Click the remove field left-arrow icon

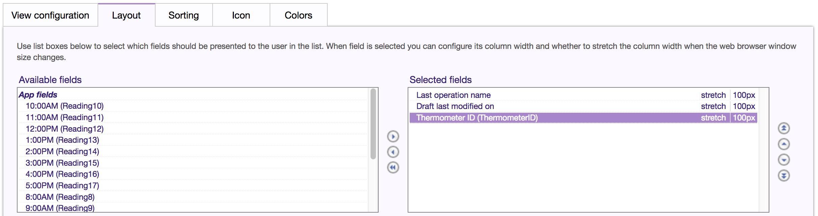(393, 152)
